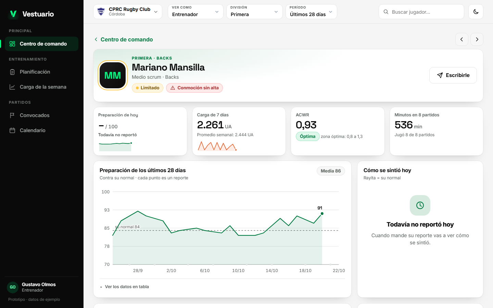The image size is (493, 308).
Task: Click the Óptima ACWR badge
Action: point(307,136)
